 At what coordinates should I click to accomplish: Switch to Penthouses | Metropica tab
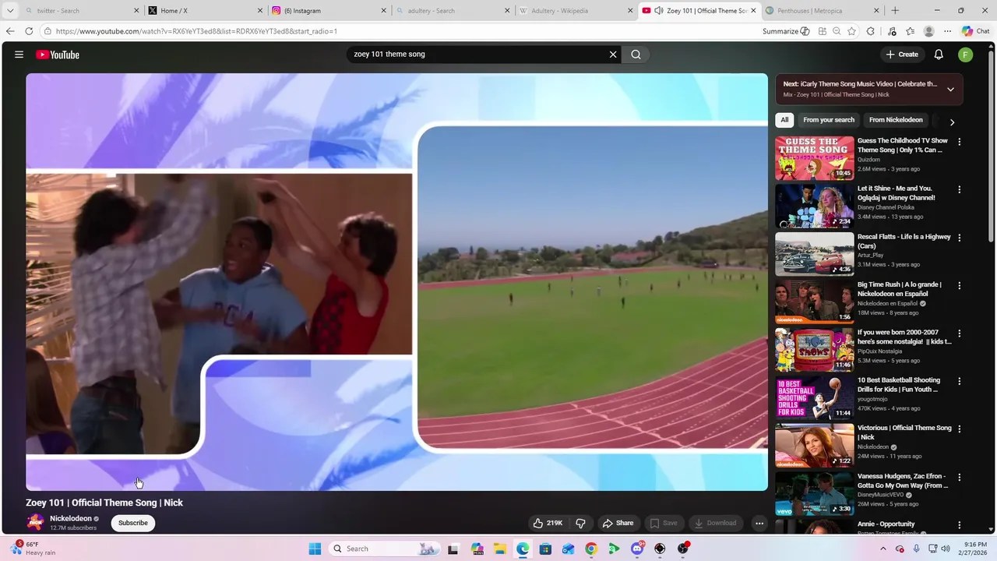(x=822, y=10)
